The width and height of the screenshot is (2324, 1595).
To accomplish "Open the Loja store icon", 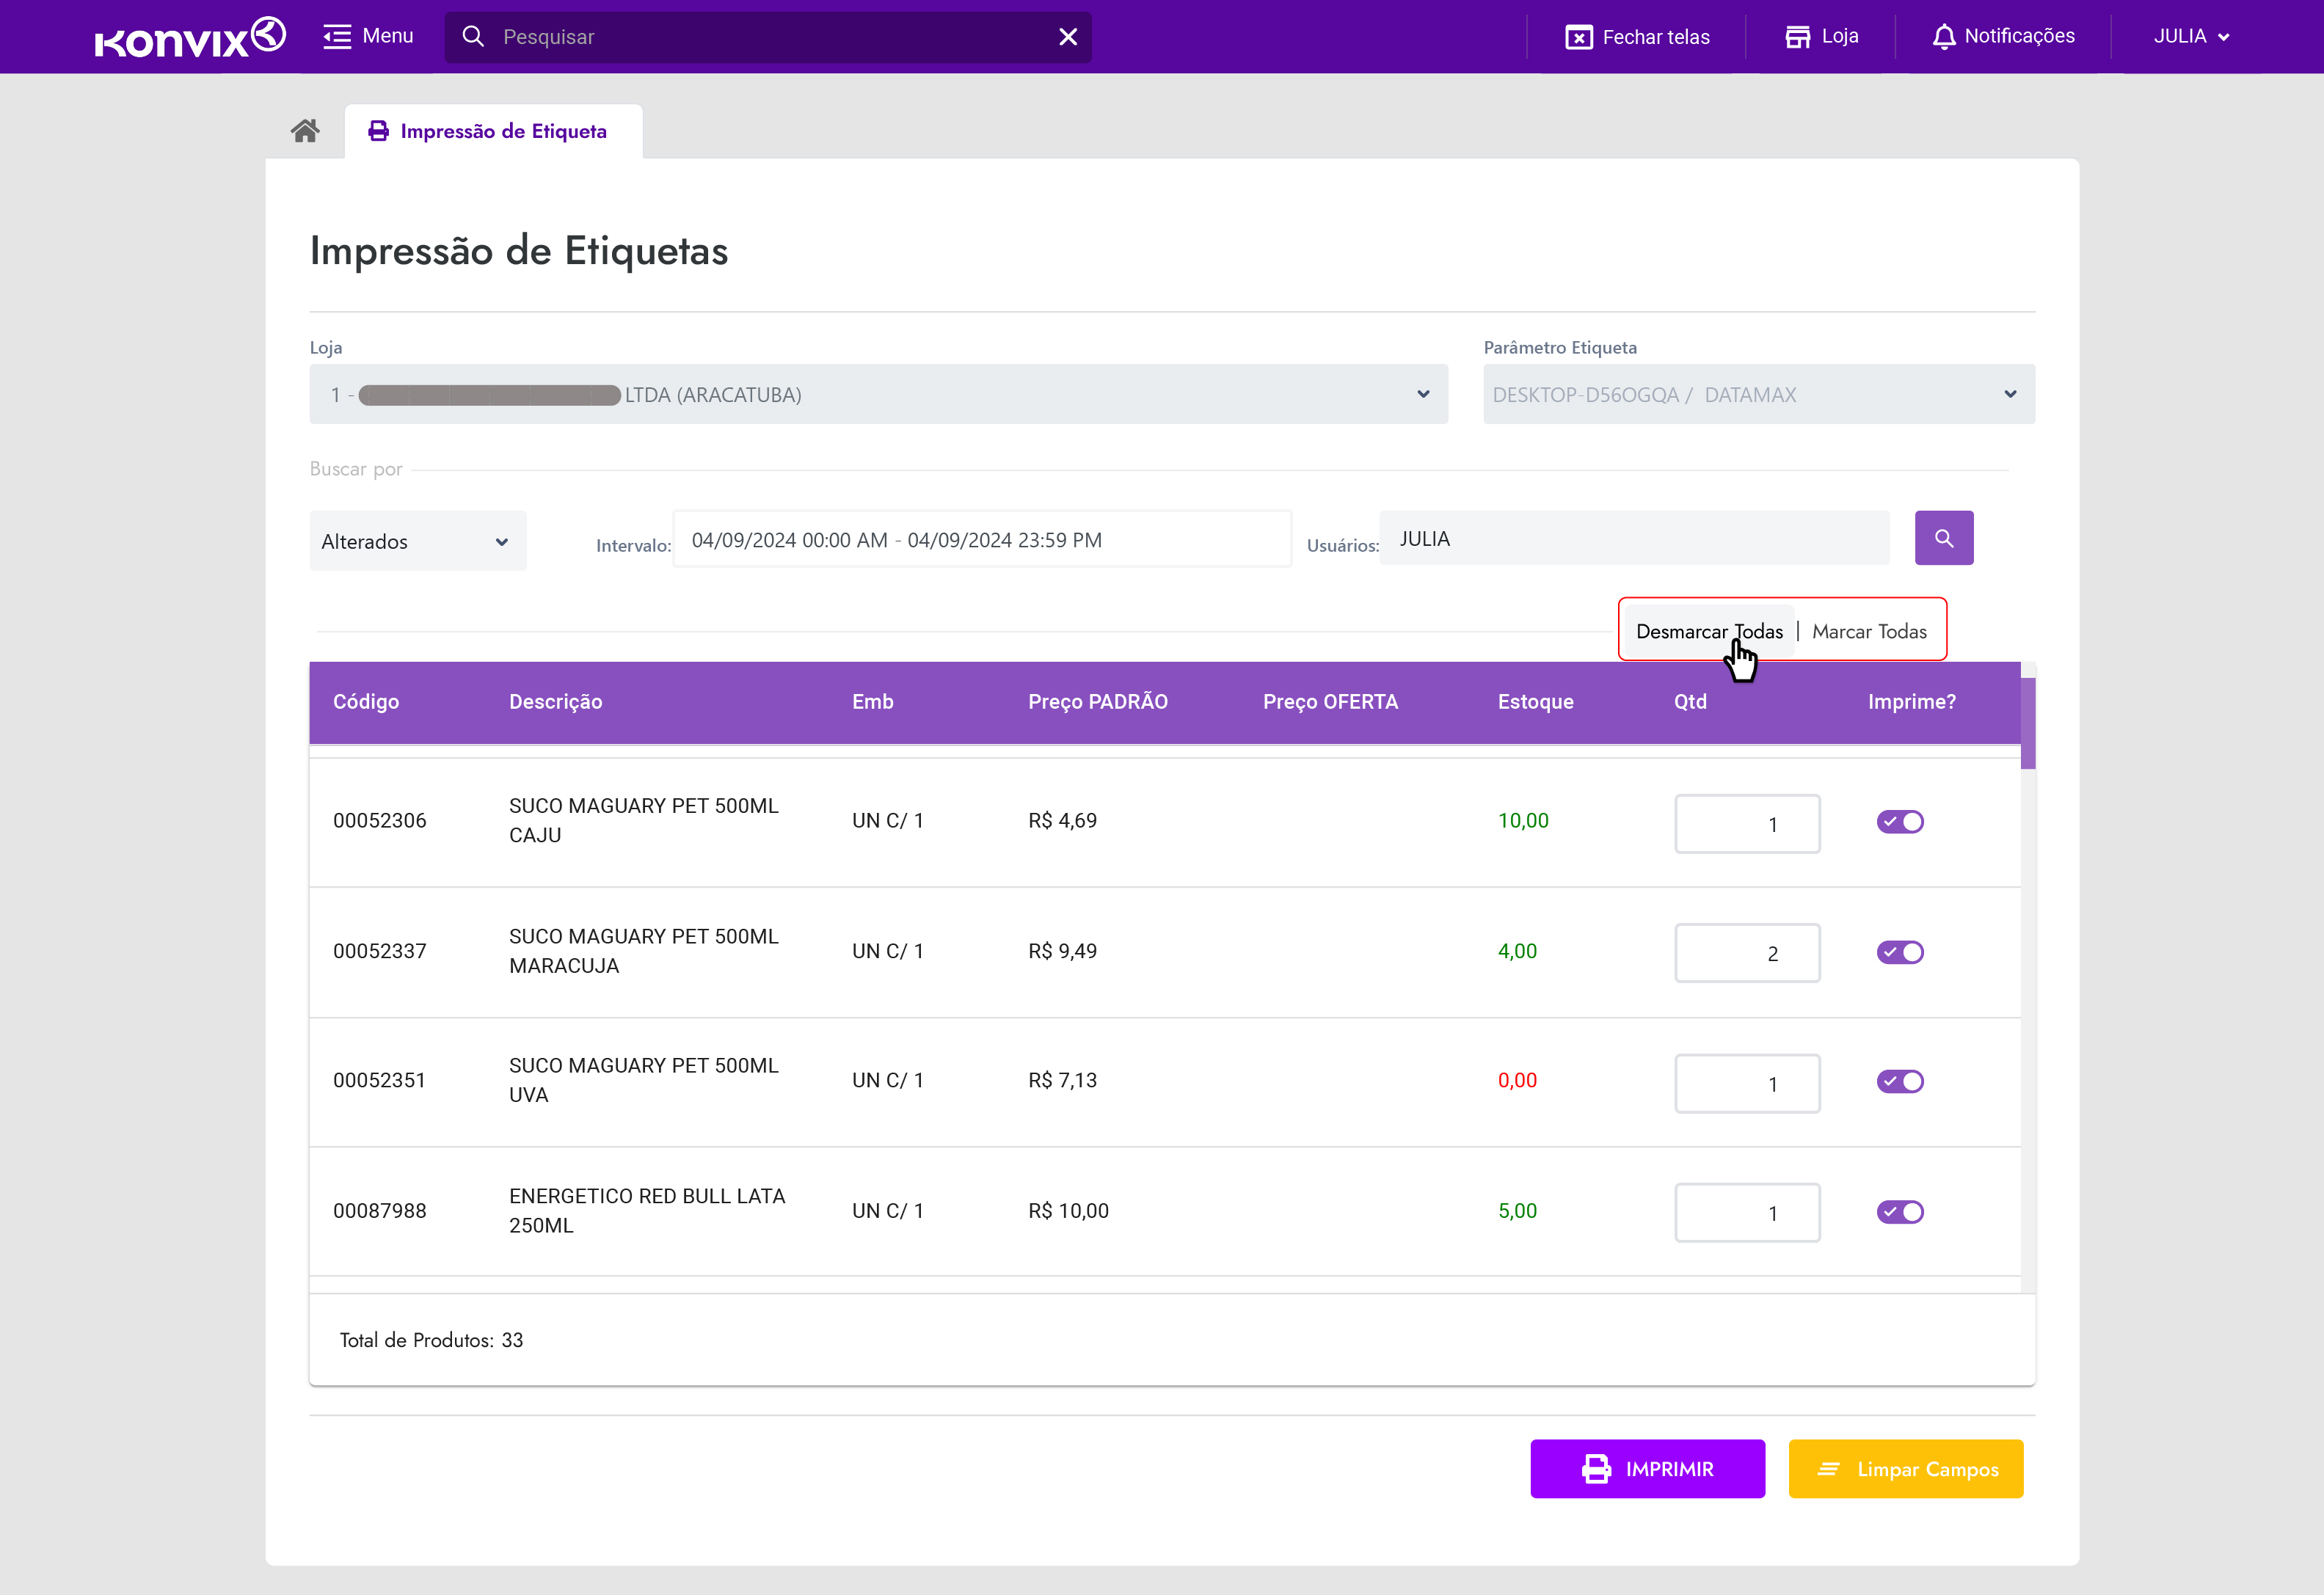I will click(x=1797, y=37).
